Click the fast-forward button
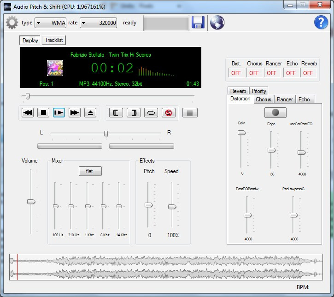Viewport: 334px width, 297px height. [x=75, y=113]
